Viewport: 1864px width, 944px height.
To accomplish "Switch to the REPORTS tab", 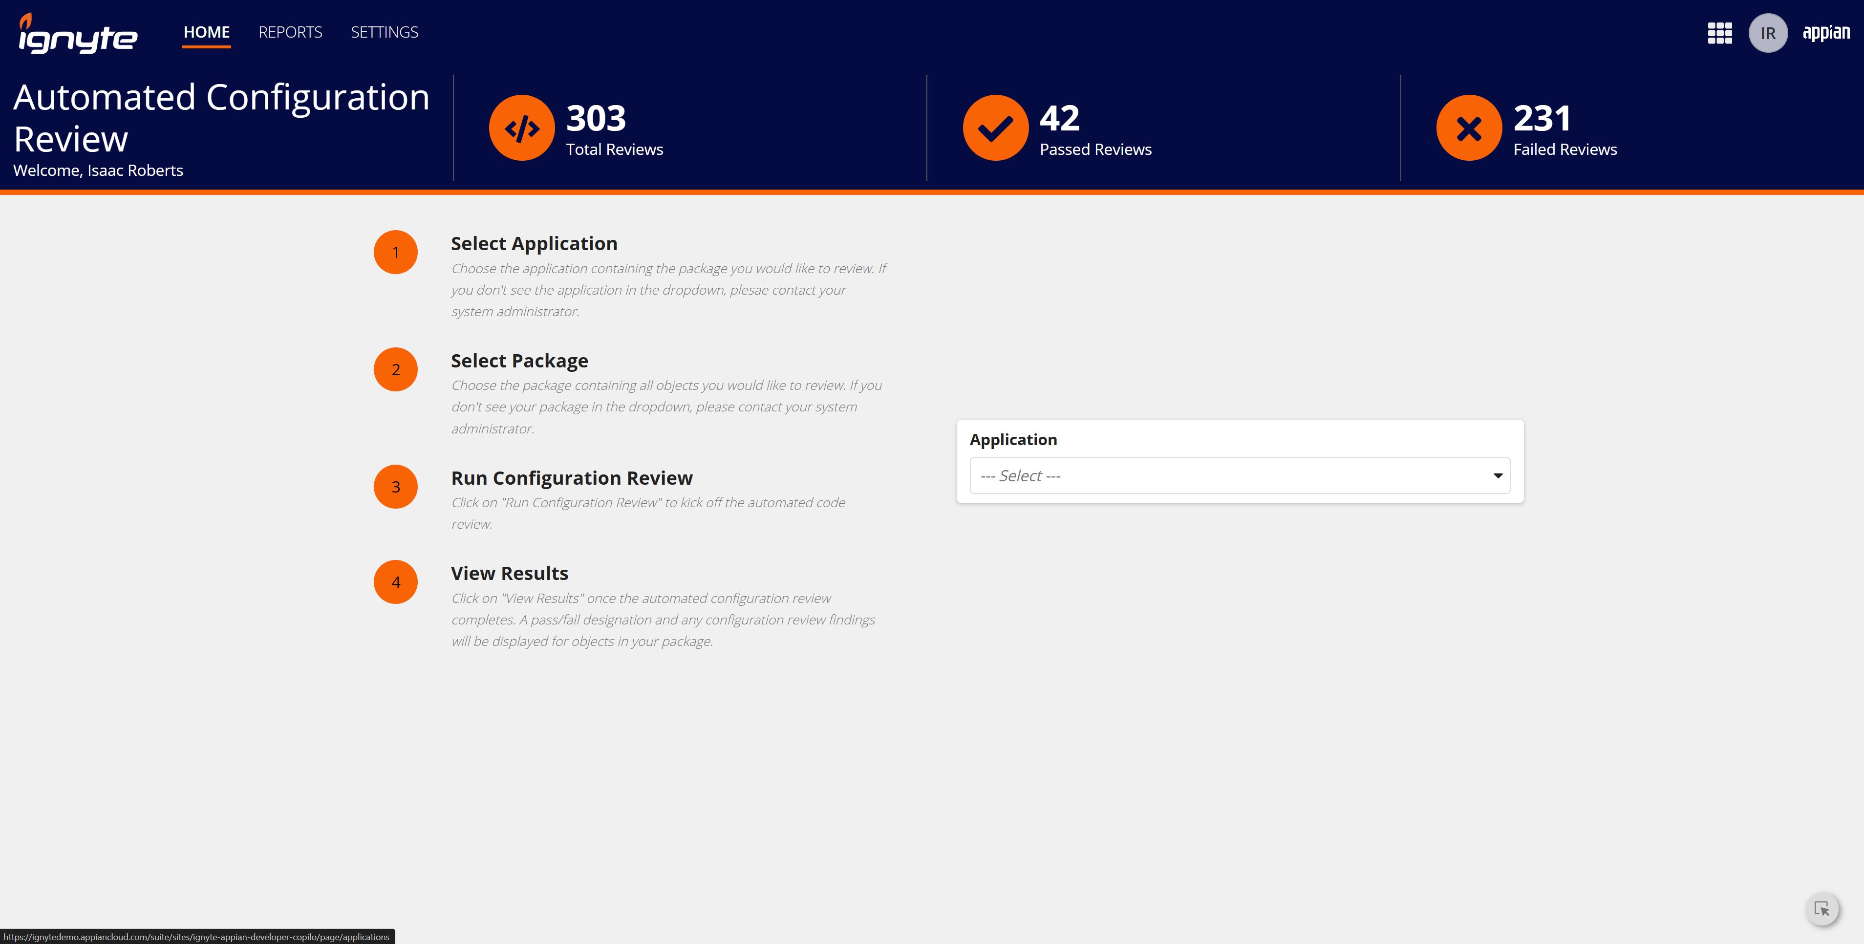I will (x=290, y=33).
